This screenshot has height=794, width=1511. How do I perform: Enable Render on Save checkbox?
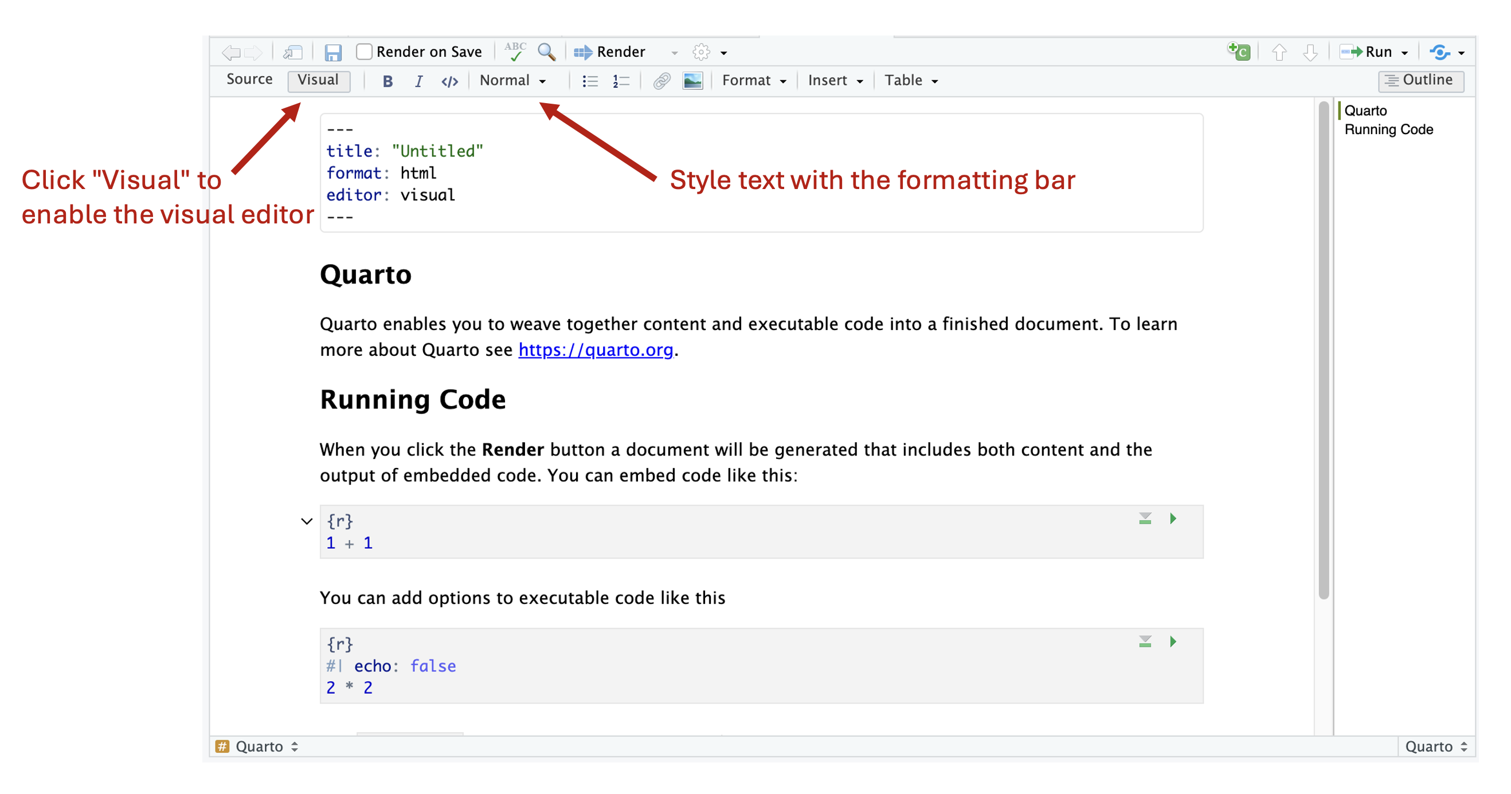coord(363,52)
